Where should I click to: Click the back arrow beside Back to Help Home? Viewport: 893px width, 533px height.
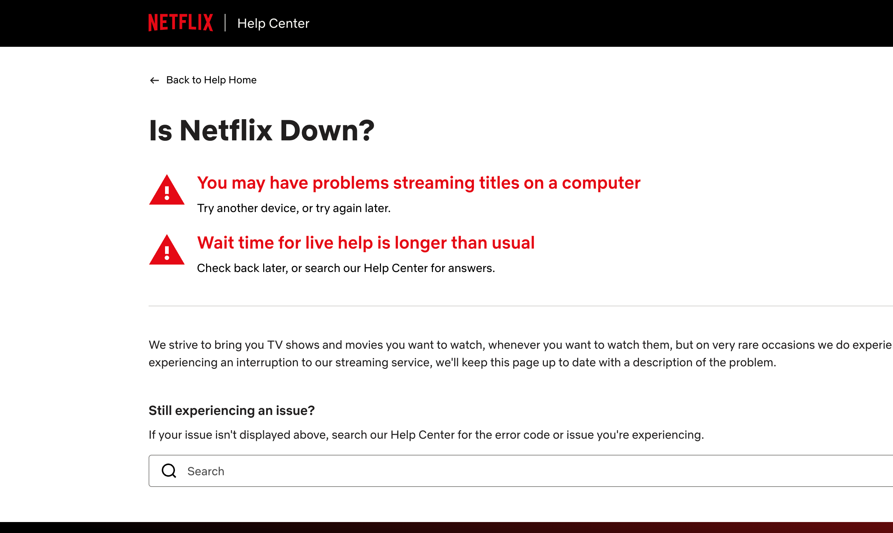coord(154,80)
